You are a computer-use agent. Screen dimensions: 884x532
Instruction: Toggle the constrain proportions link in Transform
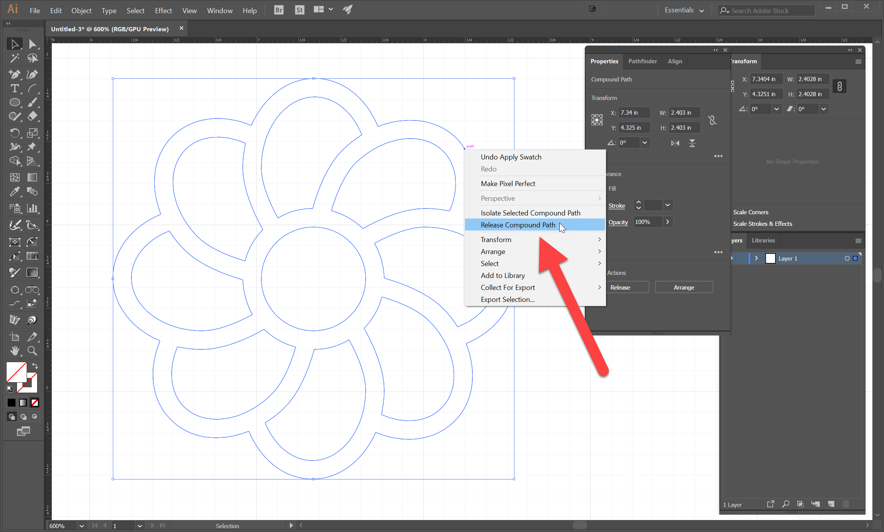tap(839, 86)
